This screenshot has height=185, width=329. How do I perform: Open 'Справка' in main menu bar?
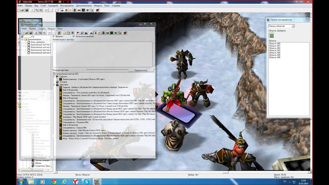click(116, 6)
